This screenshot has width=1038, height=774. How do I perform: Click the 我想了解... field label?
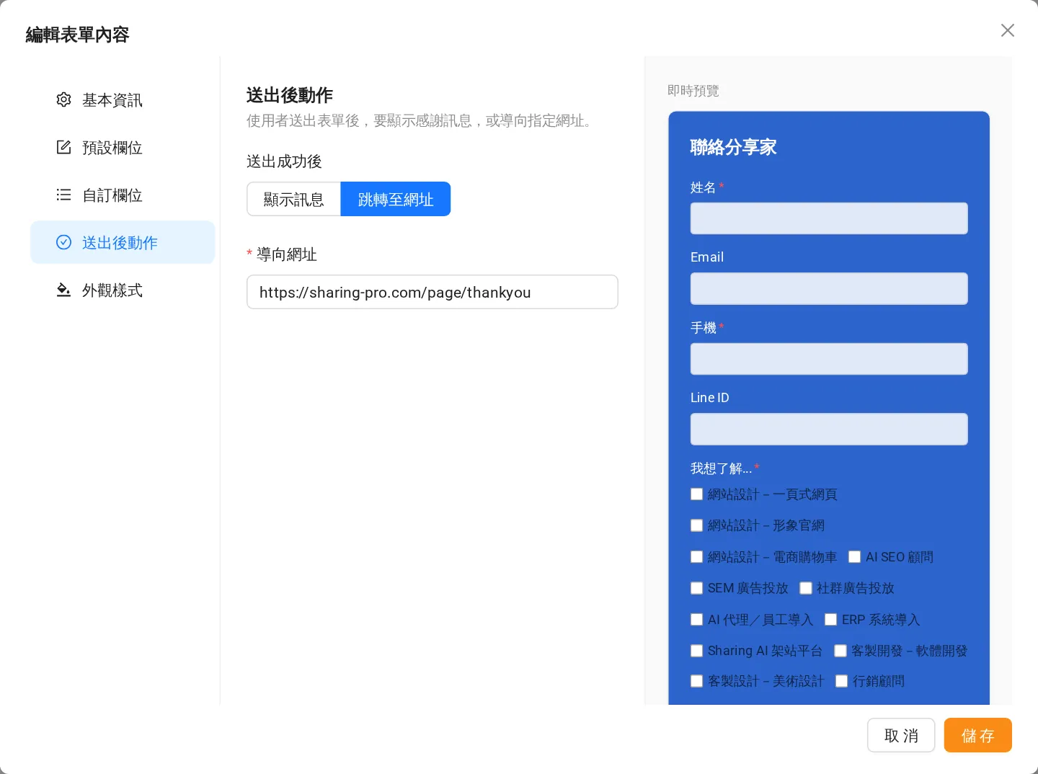coord(721,468)
